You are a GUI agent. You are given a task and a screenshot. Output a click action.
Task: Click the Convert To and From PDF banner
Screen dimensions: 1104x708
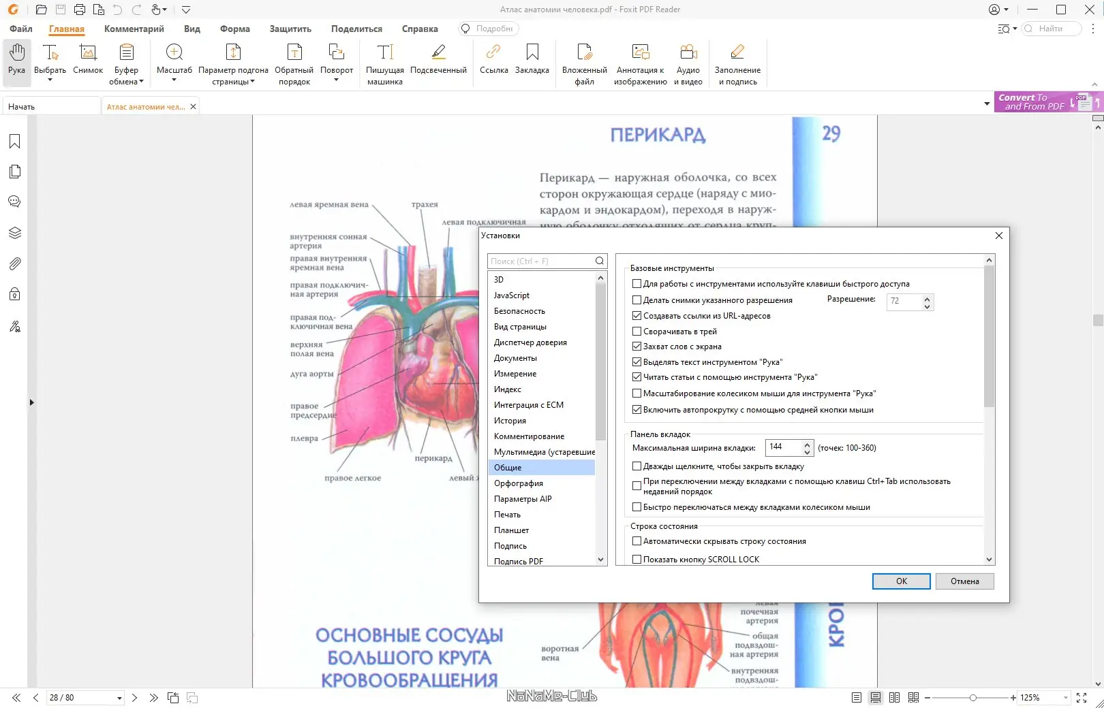[1047, 102]
